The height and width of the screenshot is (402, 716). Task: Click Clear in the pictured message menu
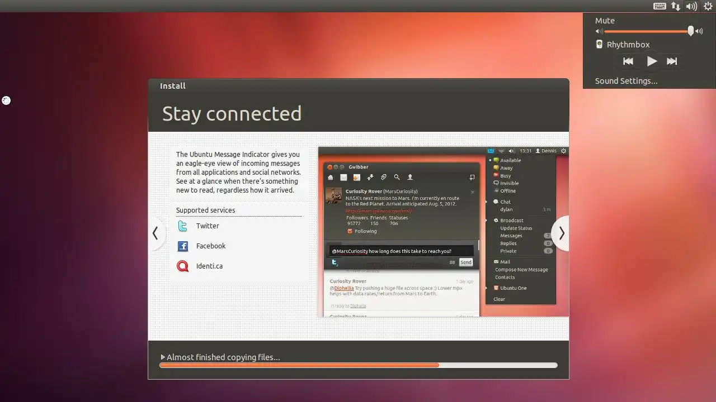click(499, 299)
